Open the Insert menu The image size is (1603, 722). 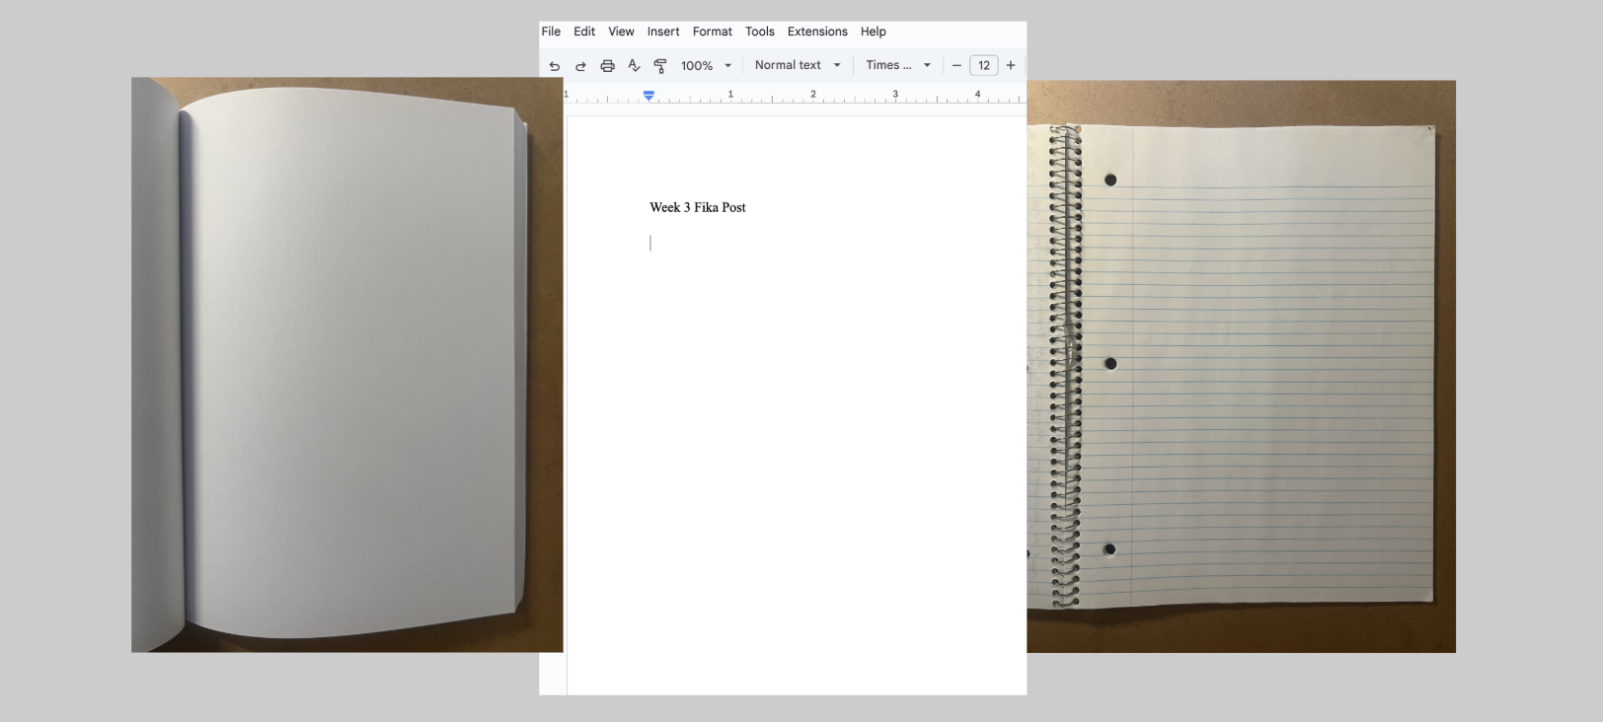click(x=663, y=32)
